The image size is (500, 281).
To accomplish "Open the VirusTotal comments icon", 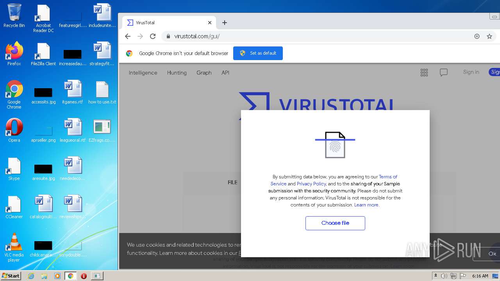I will tap(444, 72).
